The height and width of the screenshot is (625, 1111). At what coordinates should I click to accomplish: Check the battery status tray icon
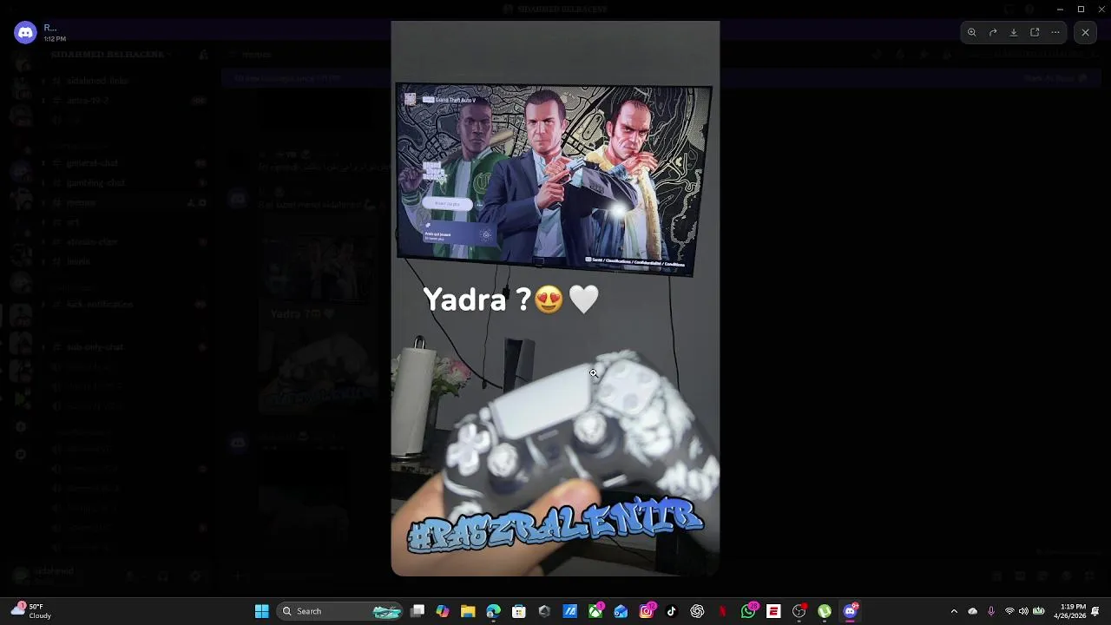click(1038, 611)
